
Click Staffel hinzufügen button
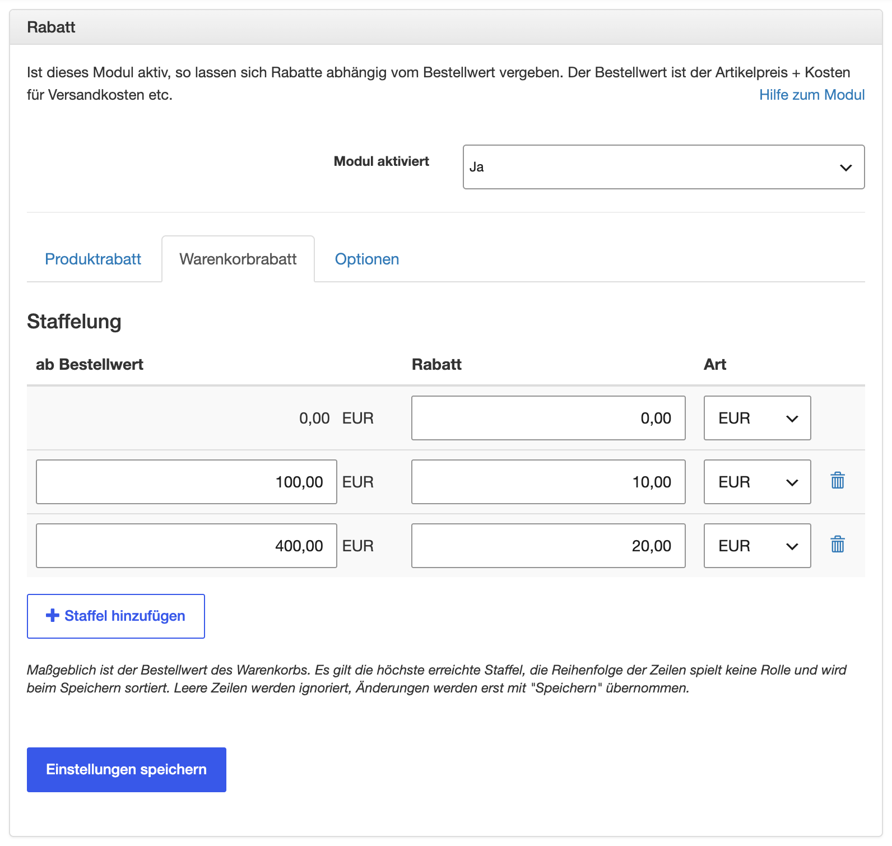point(116,616)
